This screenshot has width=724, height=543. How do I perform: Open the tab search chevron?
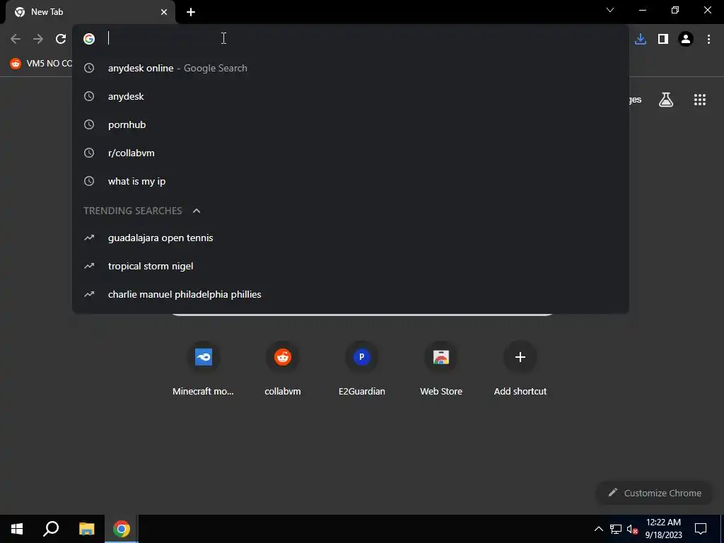[610, 10]
